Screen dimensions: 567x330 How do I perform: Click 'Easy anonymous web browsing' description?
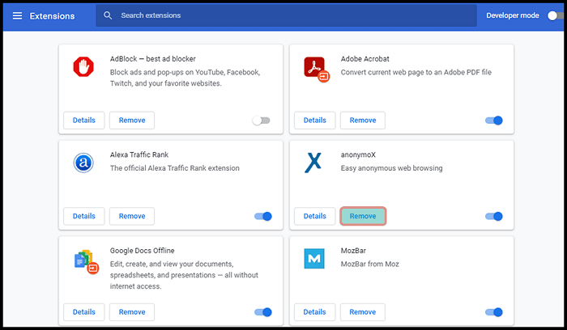391,168
